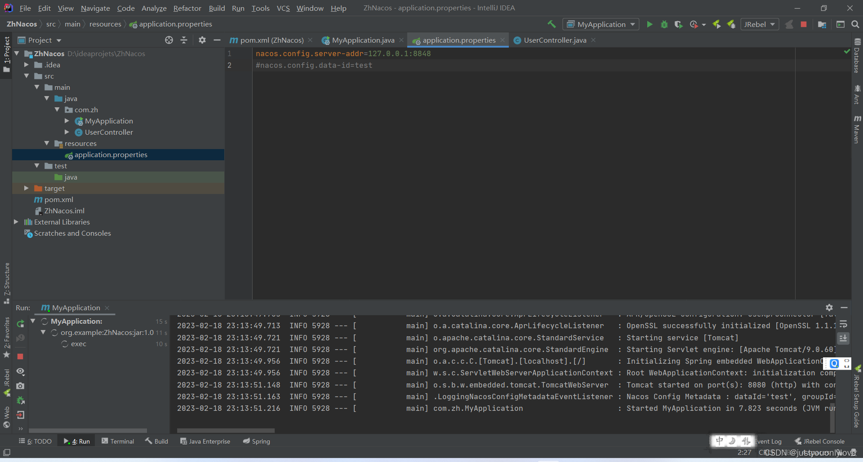
Task: Stop the running app with red square in top toolbar
Action: click(804, 24)
